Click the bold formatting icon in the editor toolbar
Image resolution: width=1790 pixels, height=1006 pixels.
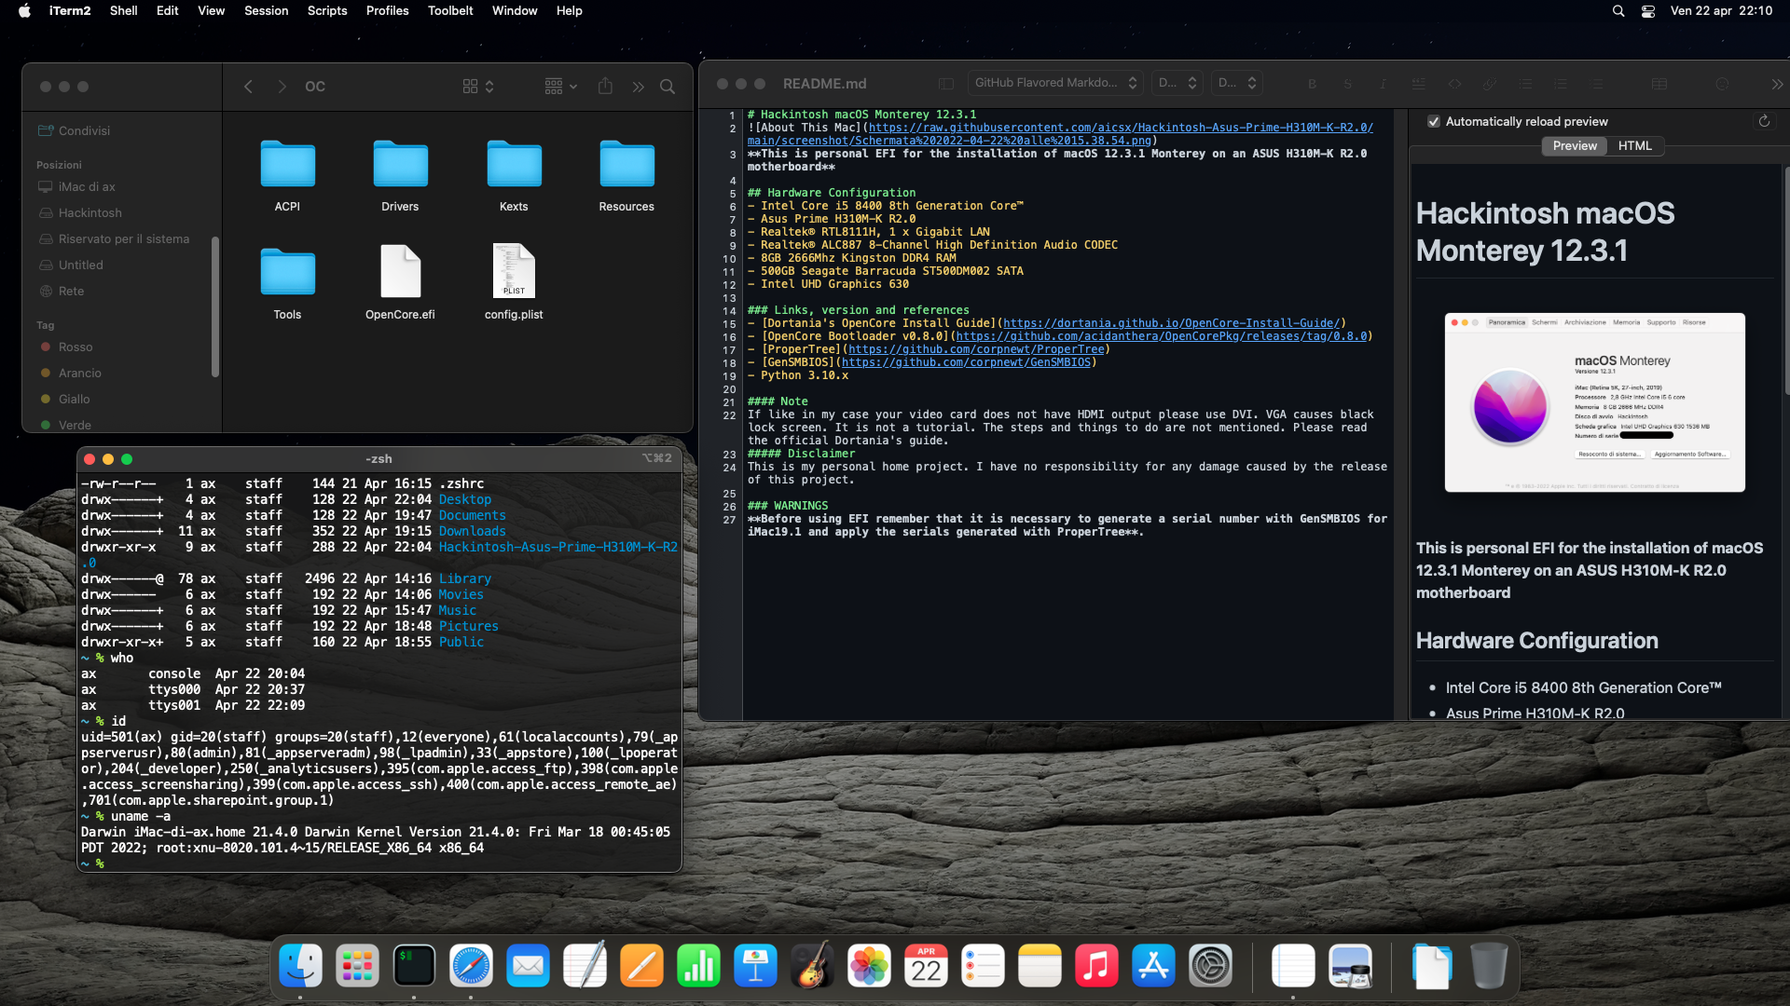1312,84
